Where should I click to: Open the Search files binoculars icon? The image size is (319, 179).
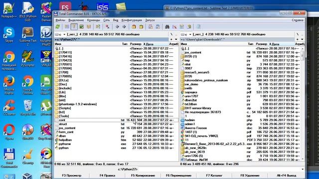pyautogui.click(x=167, y=26)
